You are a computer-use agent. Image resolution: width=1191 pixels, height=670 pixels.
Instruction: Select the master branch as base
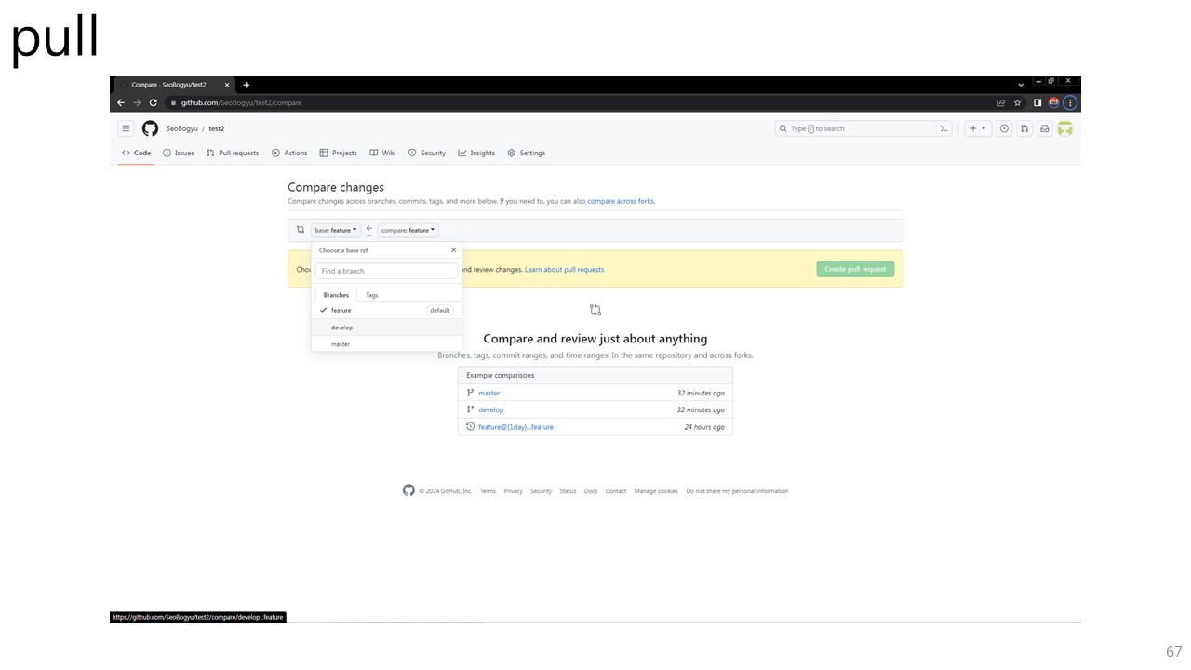pyautogui.click(x=386, y=344)
